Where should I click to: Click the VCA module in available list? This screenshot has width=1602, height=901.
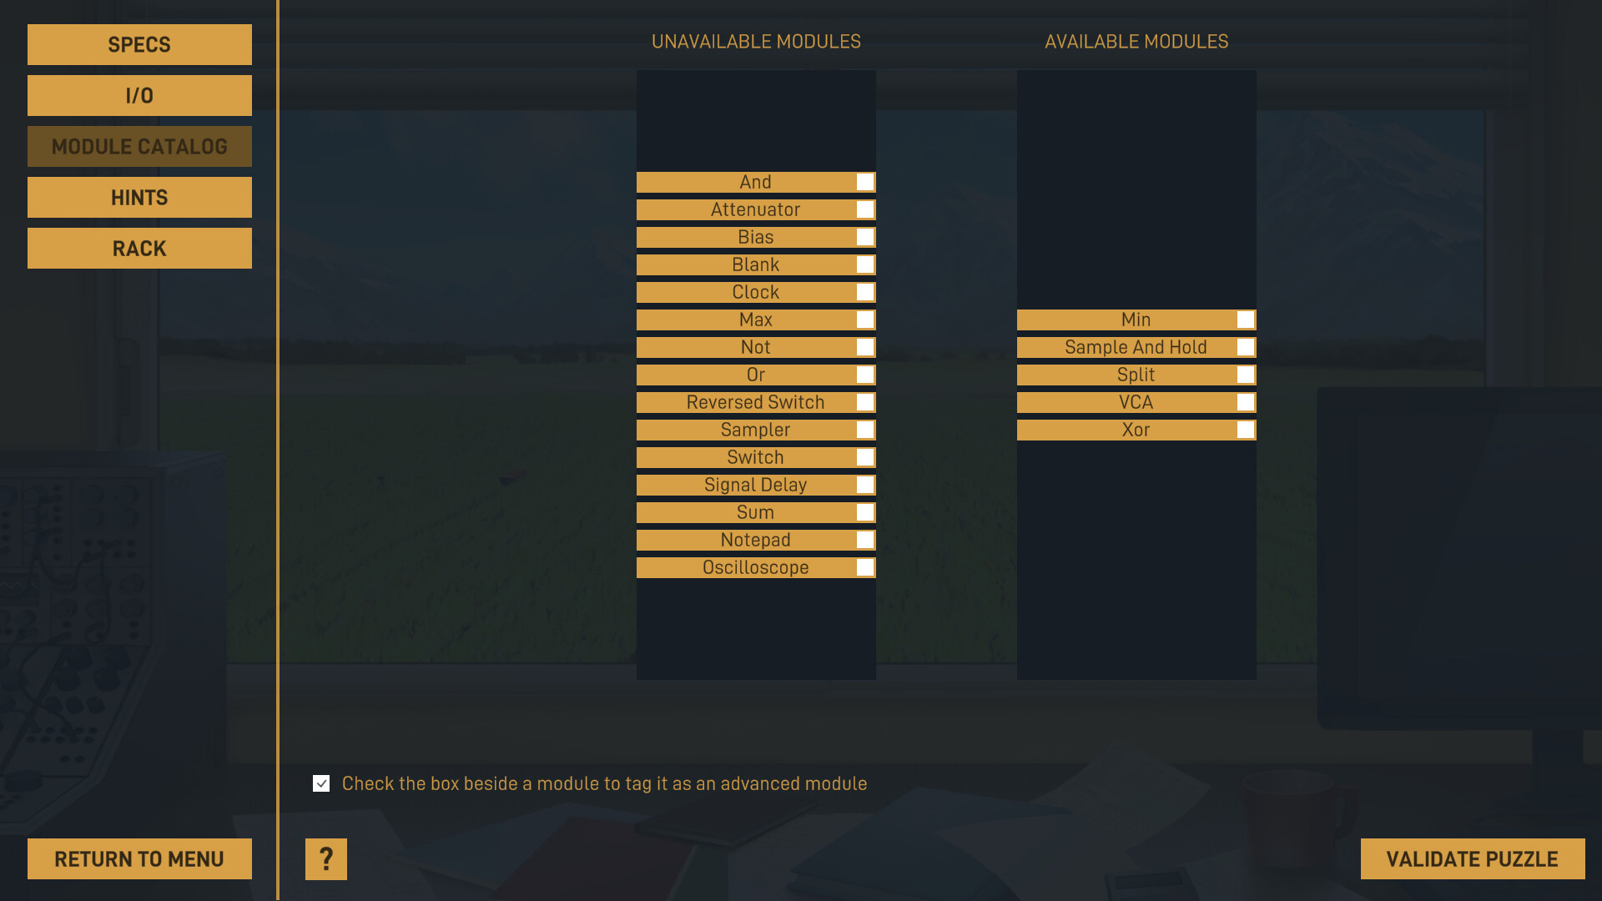[x=1136, y=401]
